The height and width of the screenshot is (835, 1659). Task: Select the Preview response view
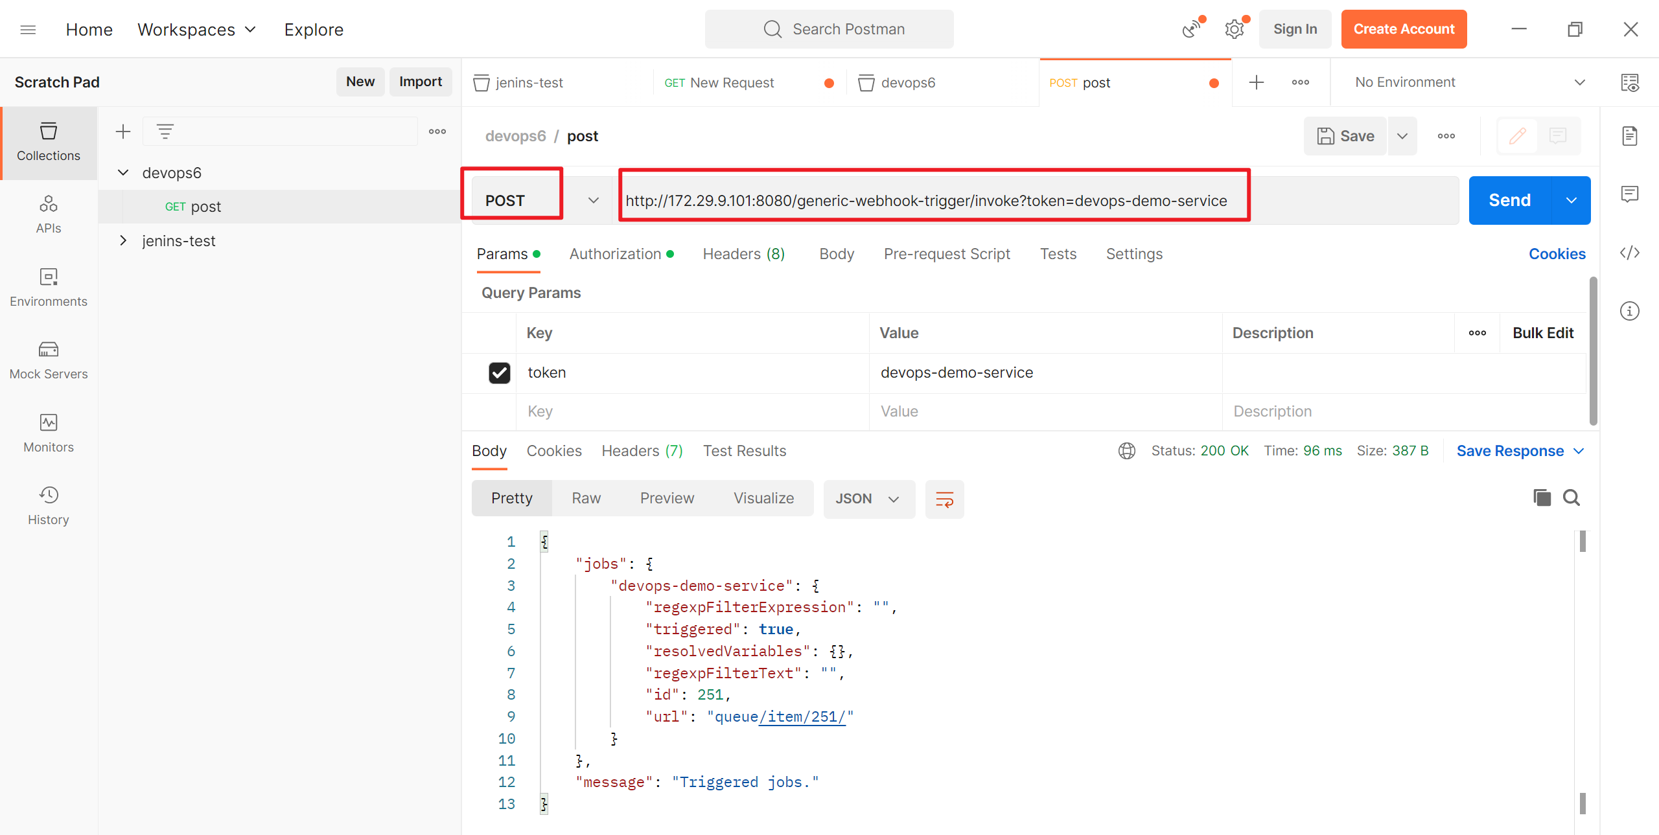[667, 498]
